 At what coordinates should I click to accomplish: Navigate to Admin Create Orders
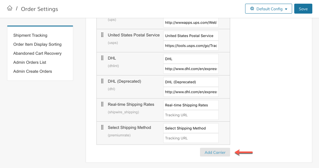[33, 72]
